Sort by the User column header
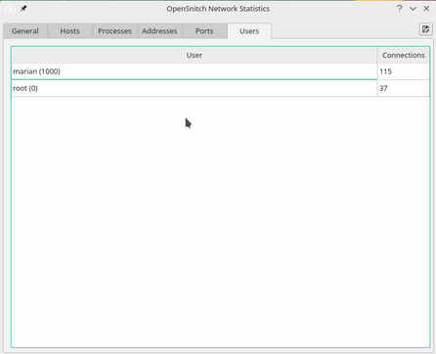 [195, 56]
